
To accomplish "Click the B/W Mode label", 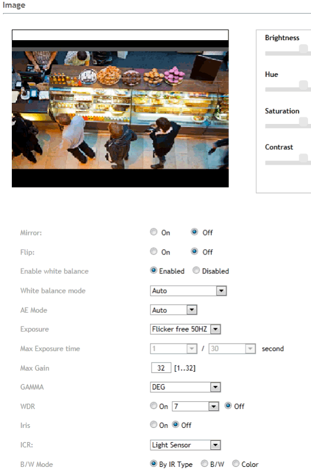I will pyautogui.click(x=37, y=465).
